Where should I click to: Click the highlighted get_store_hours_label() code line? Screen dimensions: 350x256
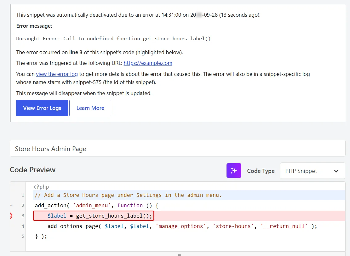[x=94, y=216]
